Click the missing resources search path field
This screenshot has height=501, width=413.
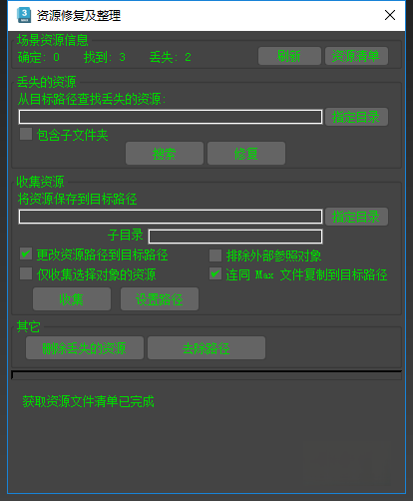click(x=171, y=117)
